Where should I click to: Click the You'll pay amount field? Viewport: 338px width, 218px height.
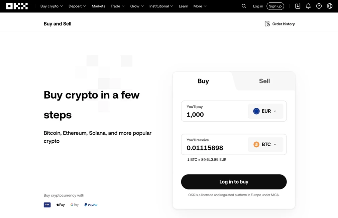(214, 115)
